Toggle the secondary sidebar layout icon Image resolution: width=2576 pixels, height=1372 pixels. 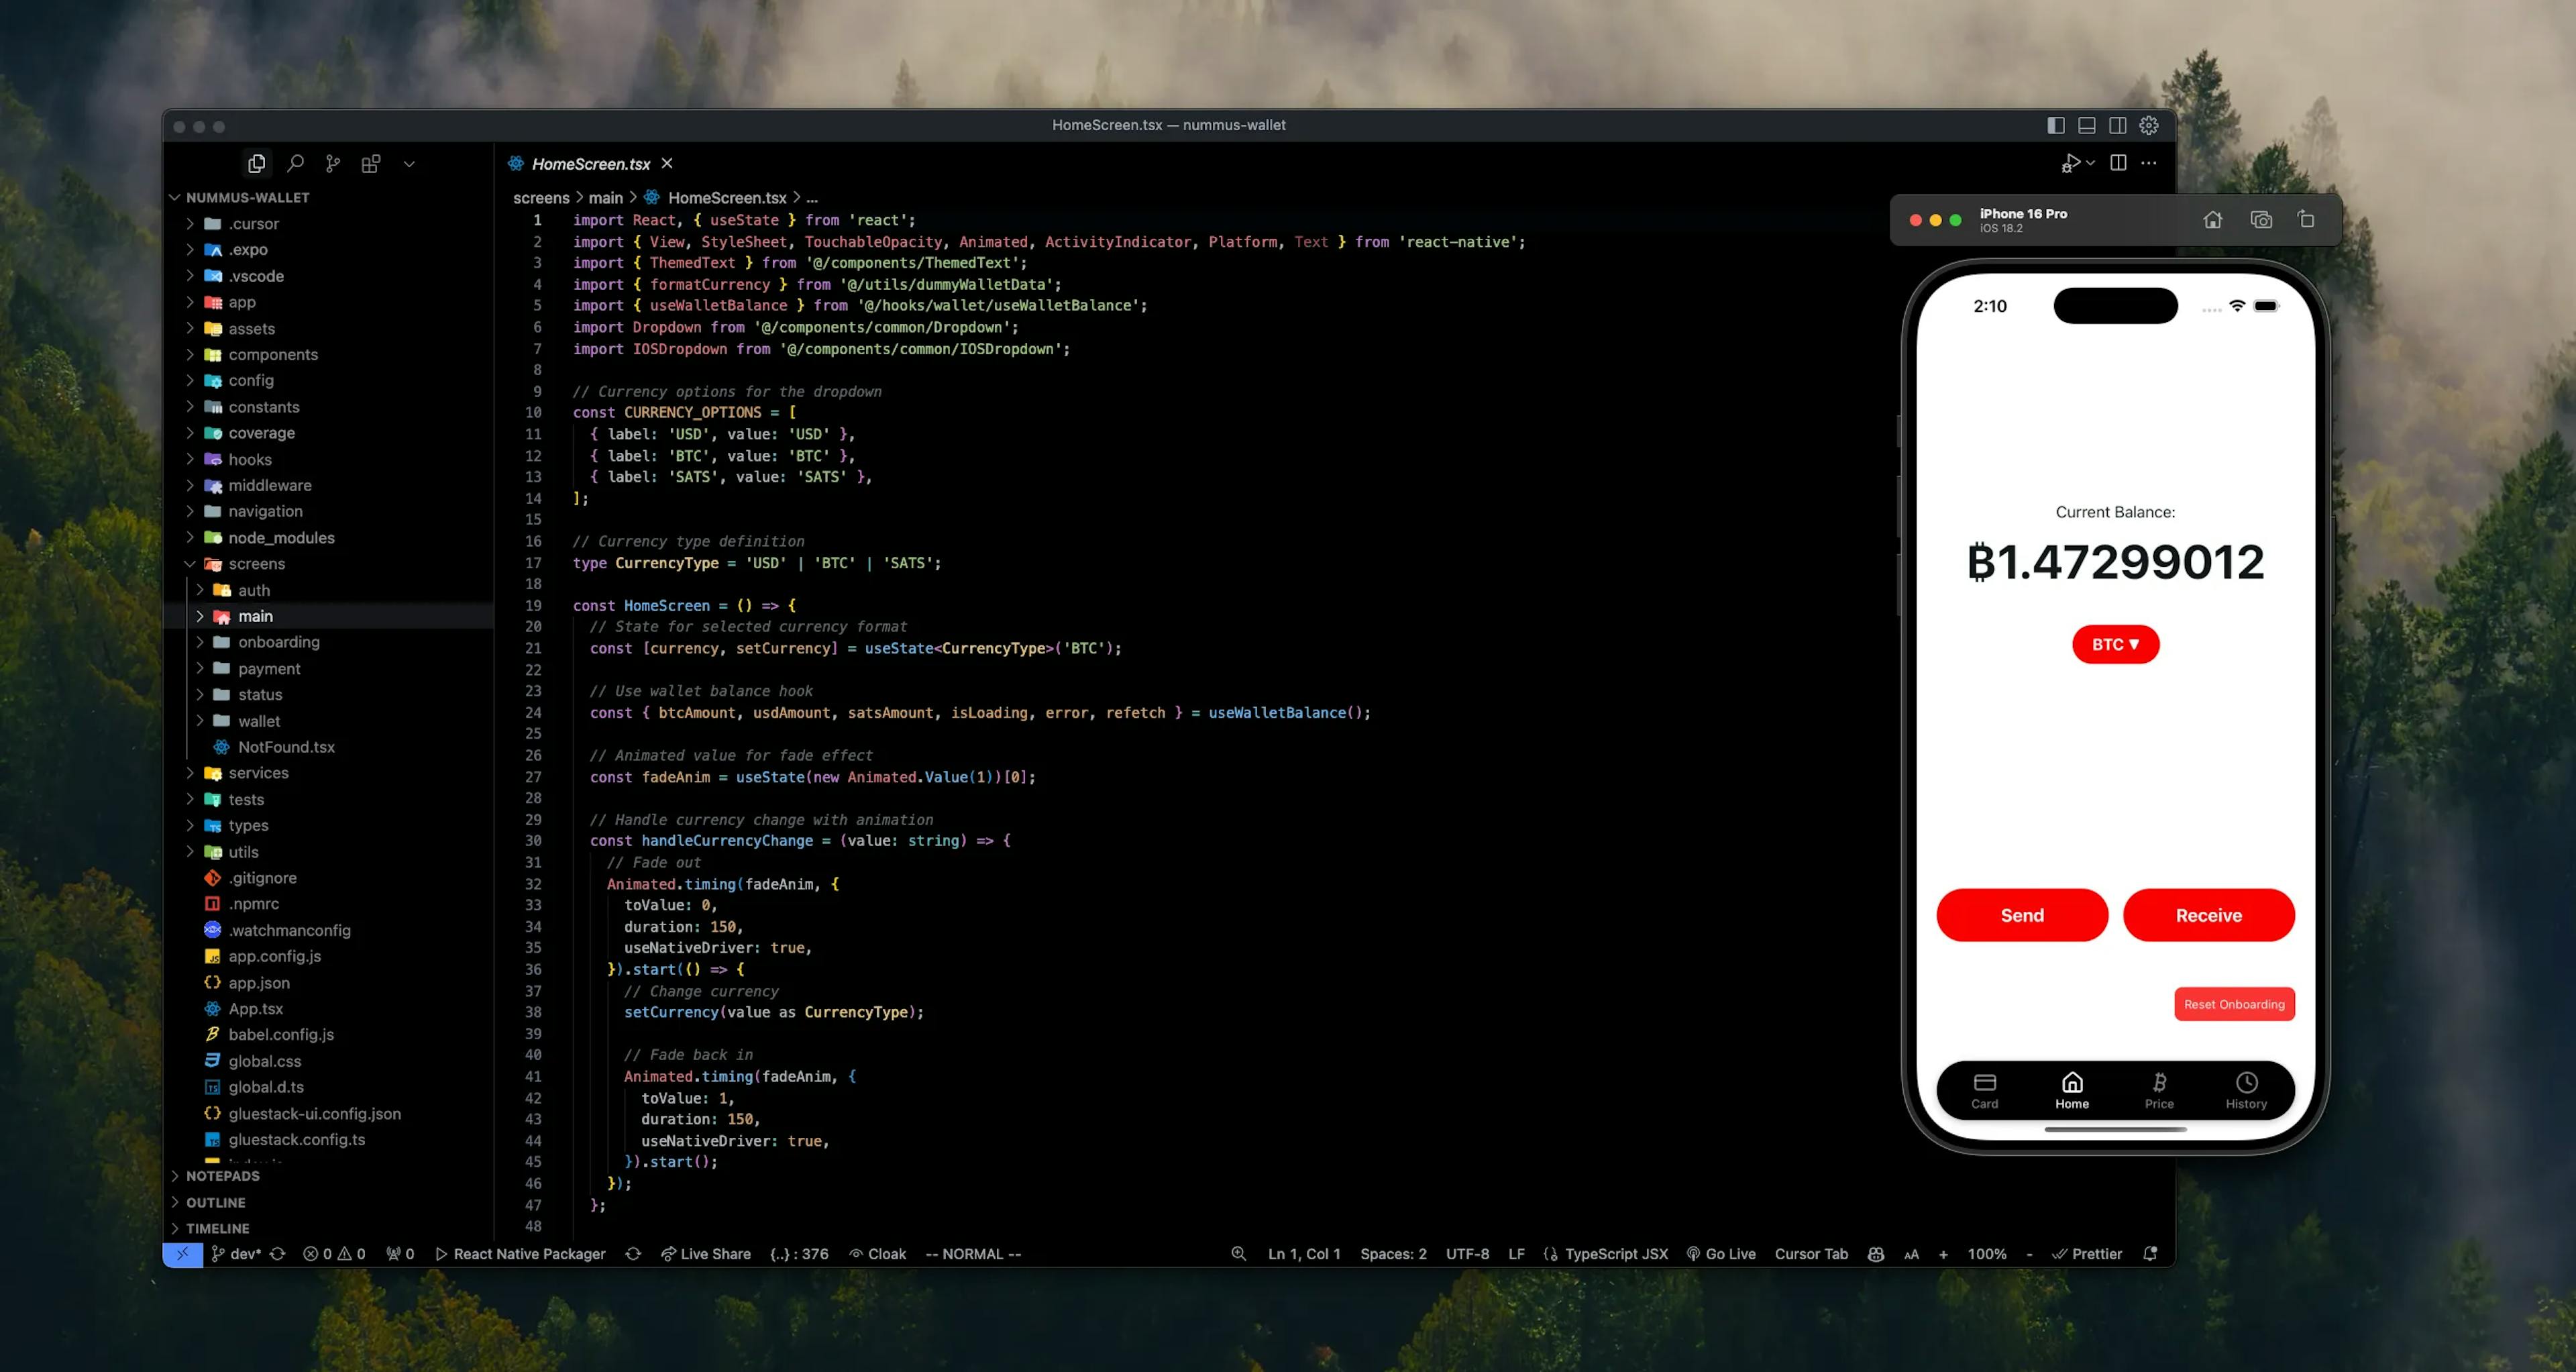(x=2118, y=125)
